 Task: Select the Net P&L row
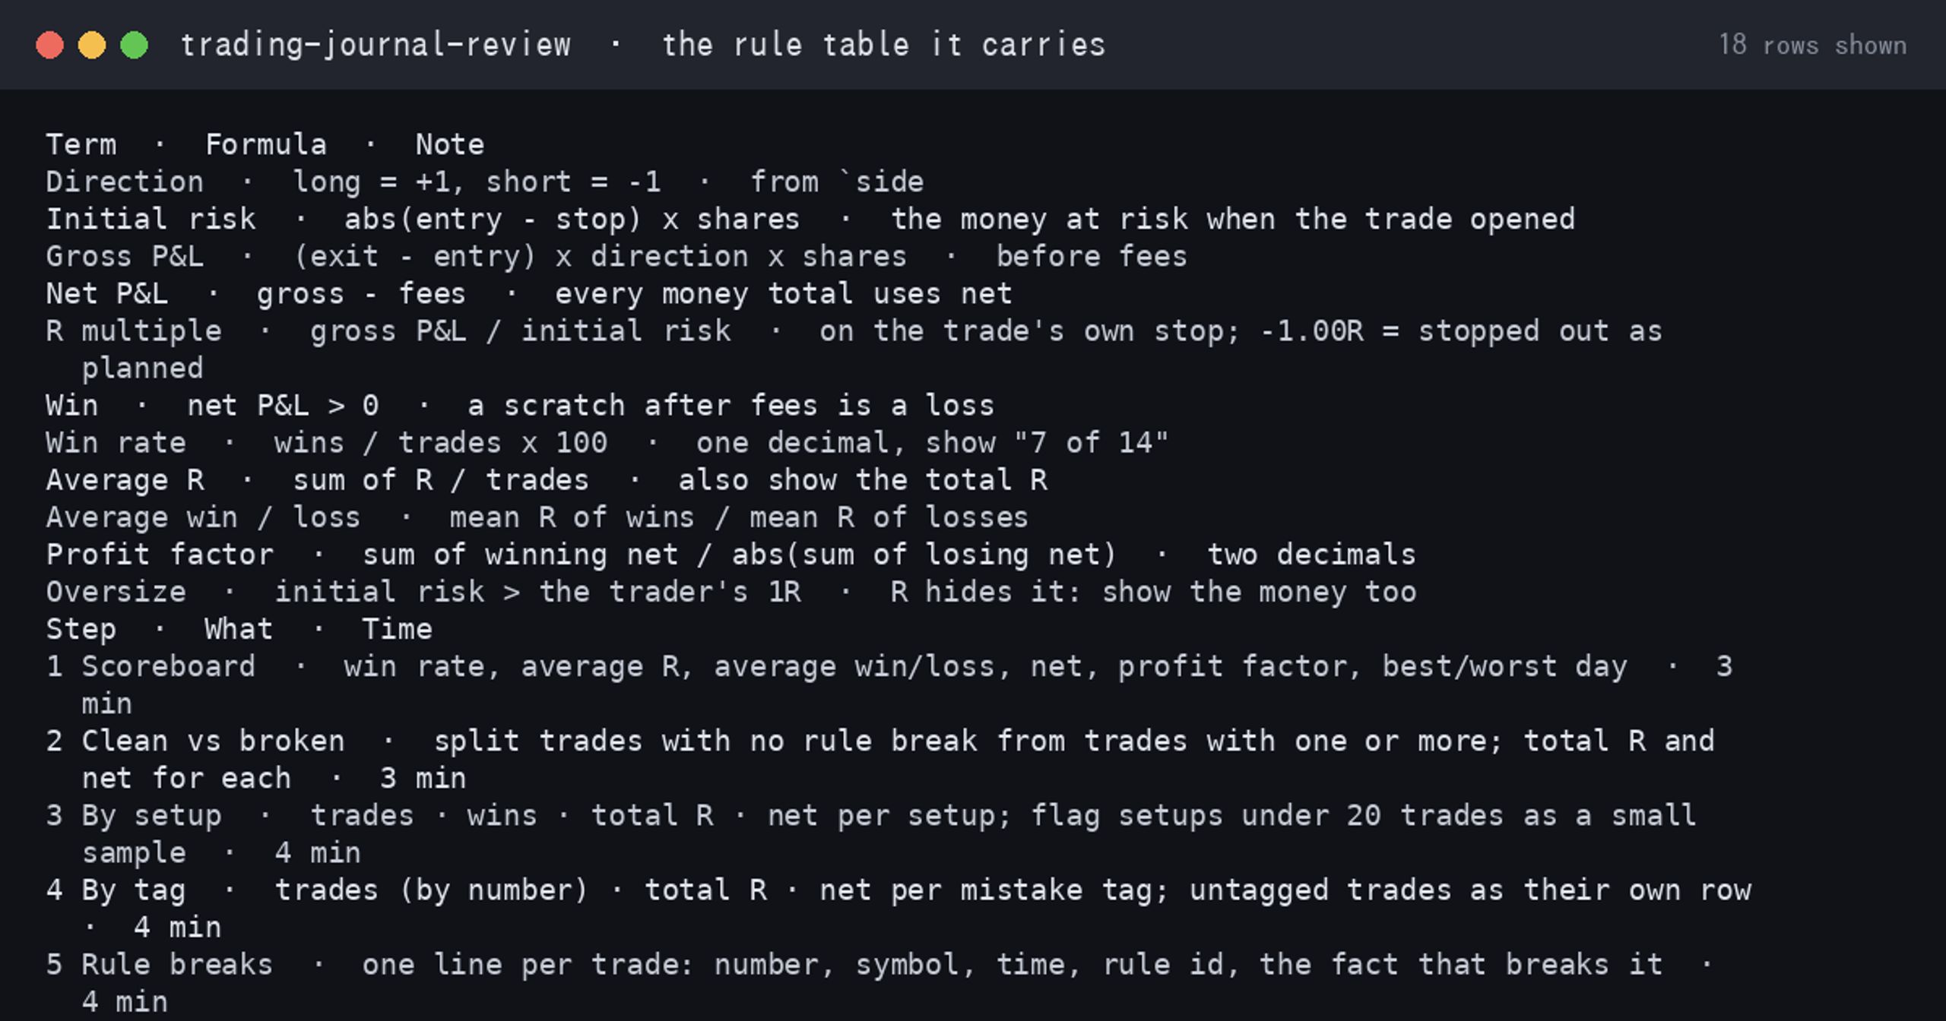[529, 293]
